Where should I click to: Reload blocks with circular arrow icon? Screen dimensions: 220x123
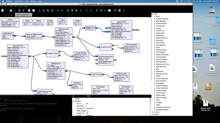coord(119,11)
